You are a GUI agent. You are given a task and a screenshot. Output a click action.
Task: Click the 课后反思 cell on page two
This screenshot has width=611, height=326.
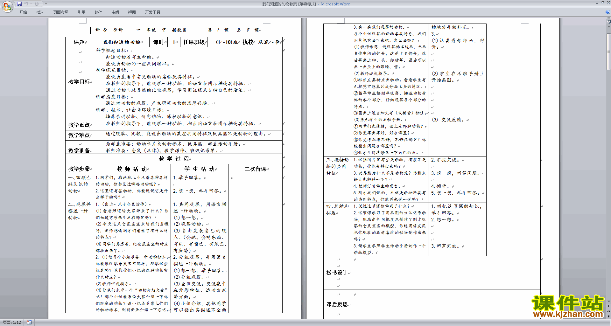click(x=337, y=304)
